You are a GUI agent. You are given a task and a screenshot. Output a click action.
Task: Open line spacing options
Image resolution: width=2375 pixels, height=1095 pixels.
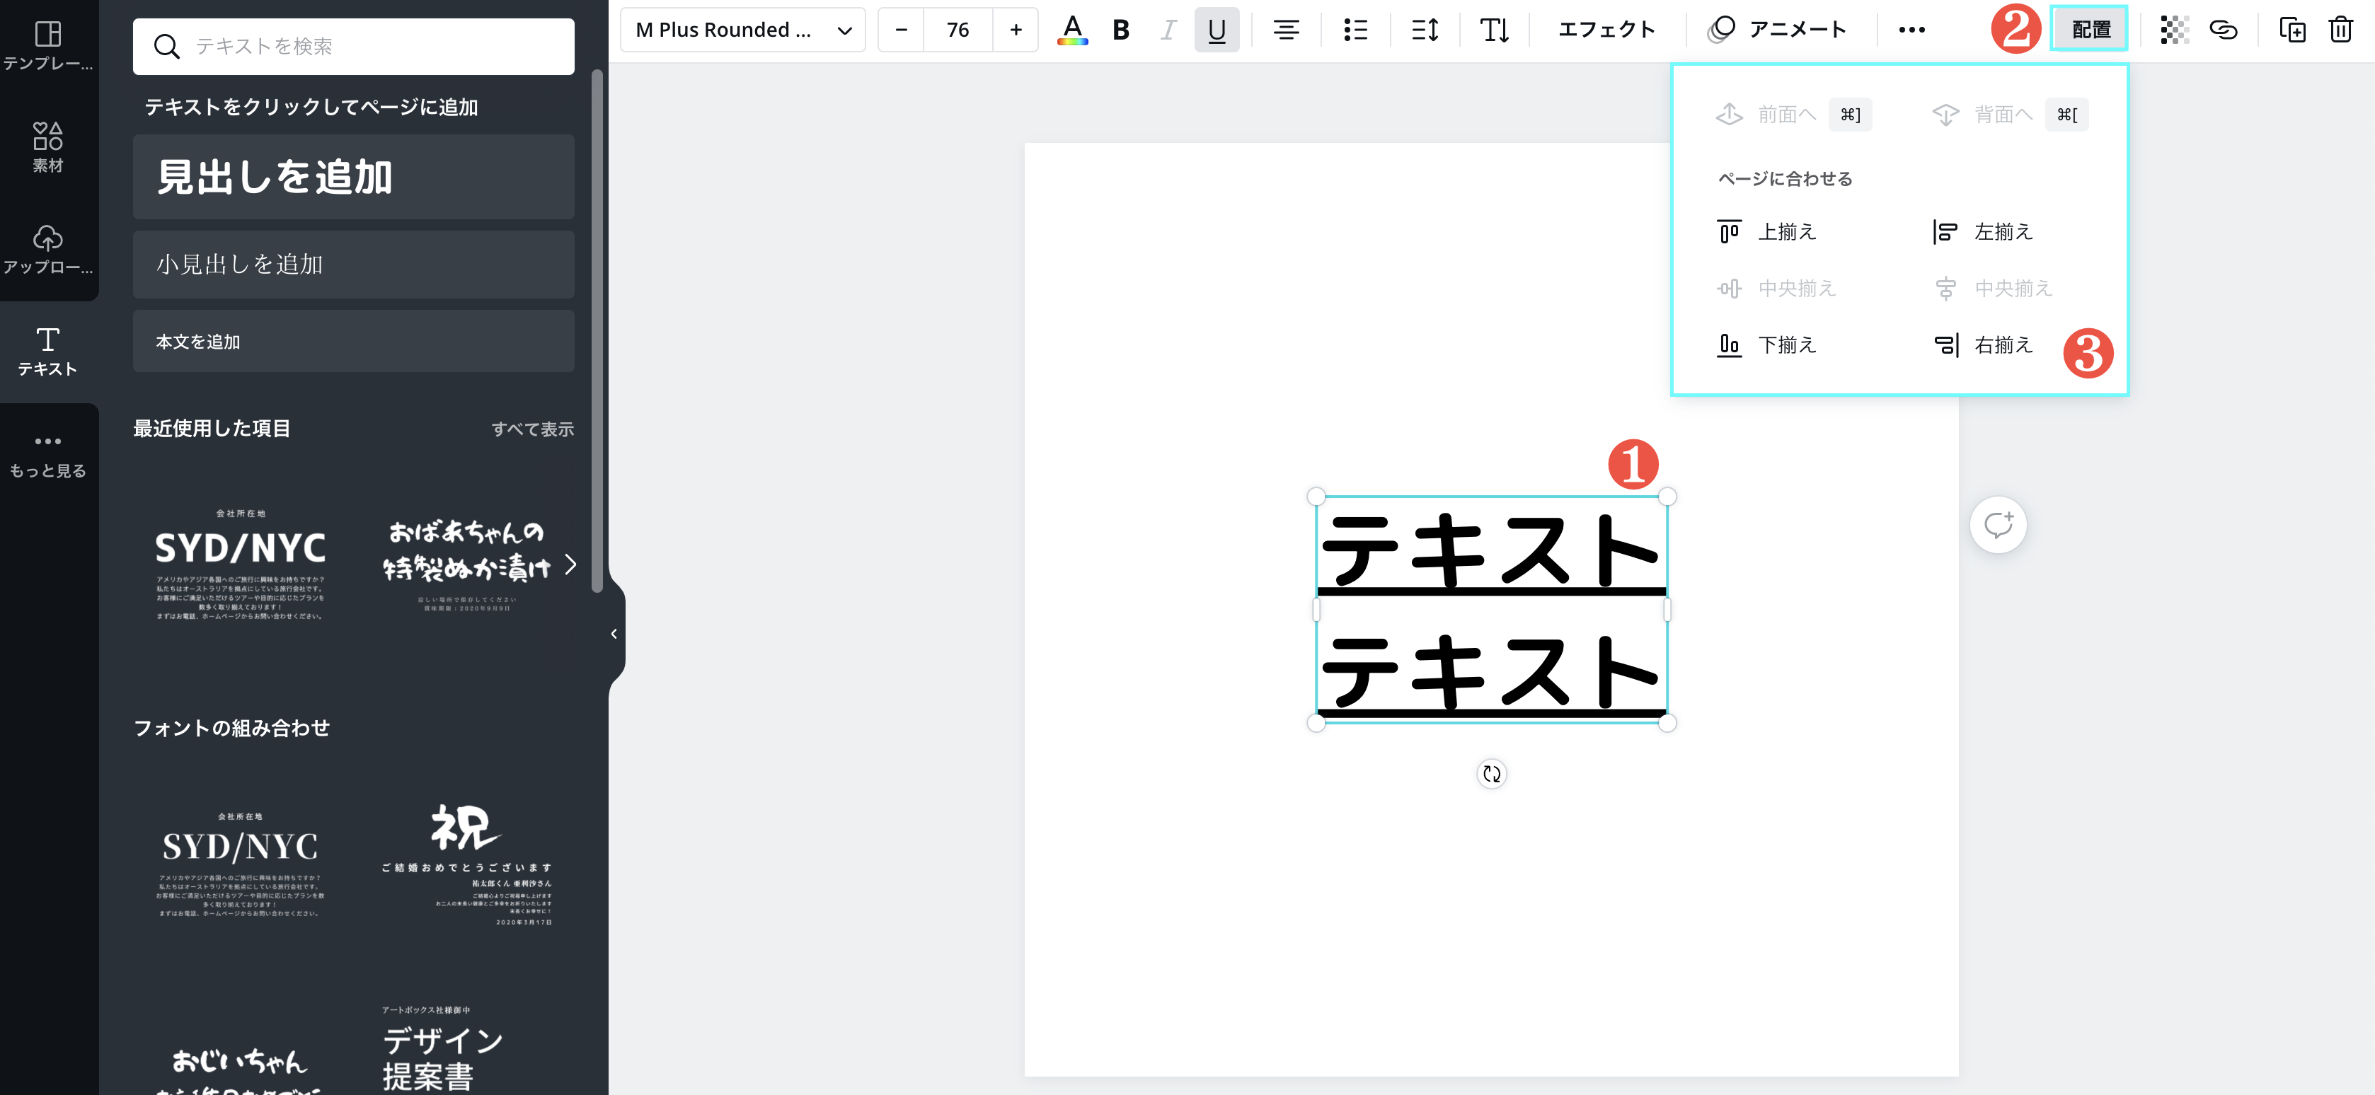(x=1425, y=30)
